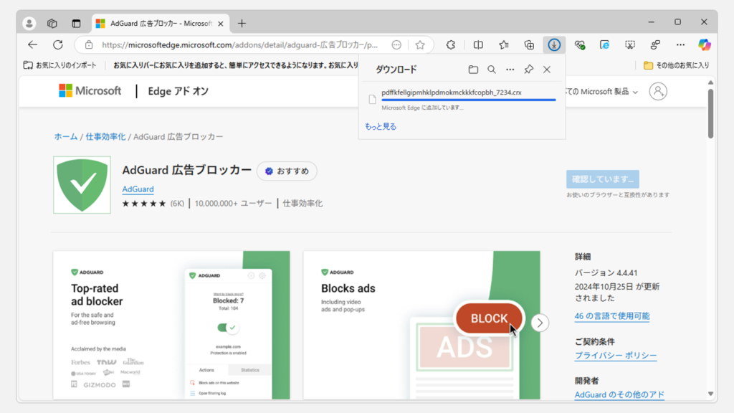Open more options in downloads panel

click(x=510, y=70)
